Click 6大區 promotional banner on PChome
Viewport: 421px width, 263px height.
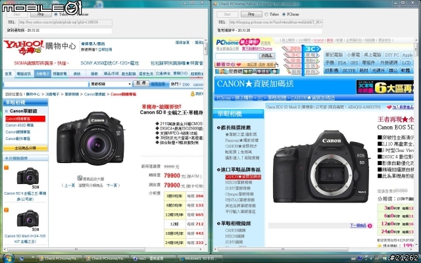click(x=385, y=87)
